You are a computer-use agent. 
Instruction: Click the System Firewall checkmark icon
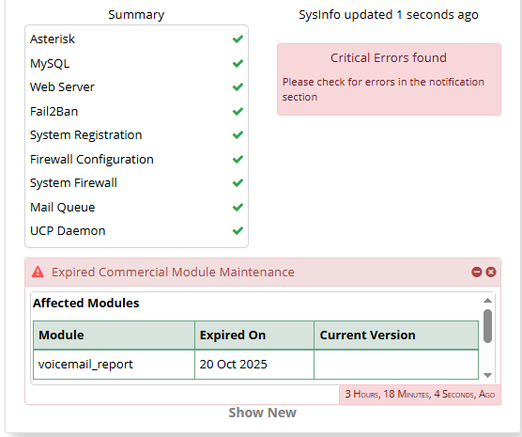click(x=238, y=183)
